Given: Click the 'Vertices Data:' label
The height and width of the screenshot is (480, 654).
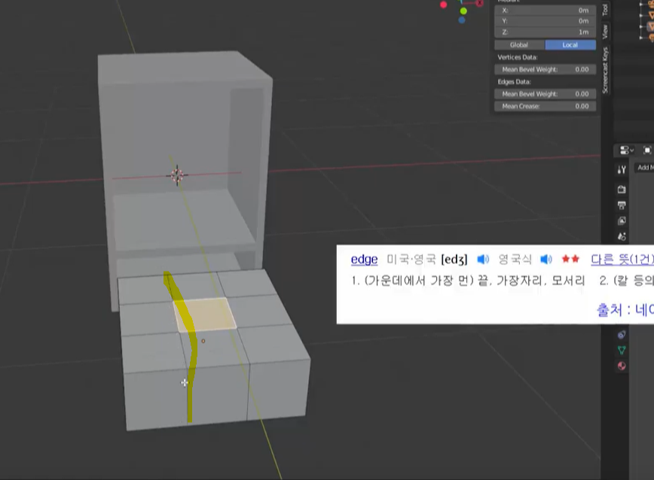Looking at the screenshot, I should pos(517,57).
